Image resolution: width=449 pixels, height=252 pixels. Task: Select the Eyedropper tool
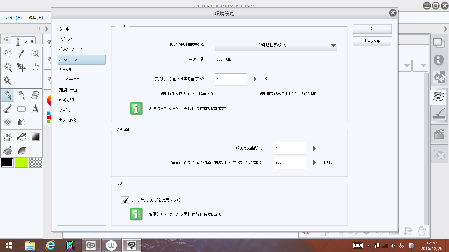[21, 53]
